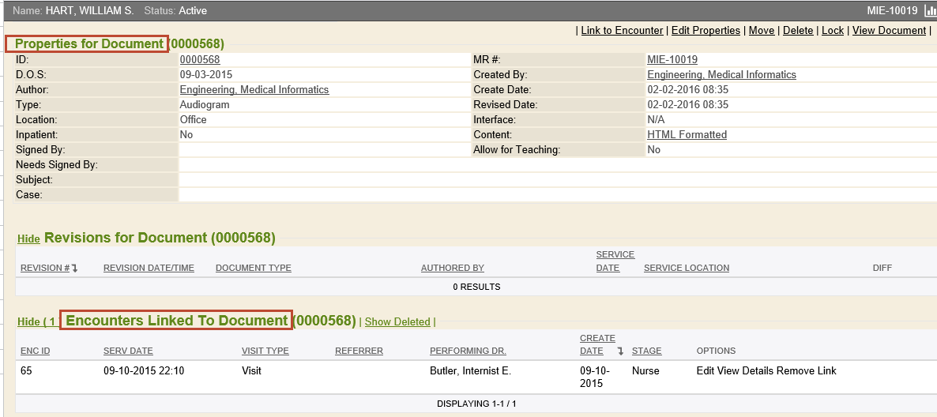
Task: Show Deleted encounters
Action: (397, 322)
